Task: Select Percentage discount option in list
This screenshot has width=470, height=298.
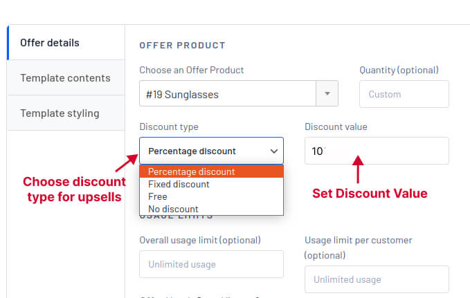Action: pyautogui.click(x=211, y=171)
